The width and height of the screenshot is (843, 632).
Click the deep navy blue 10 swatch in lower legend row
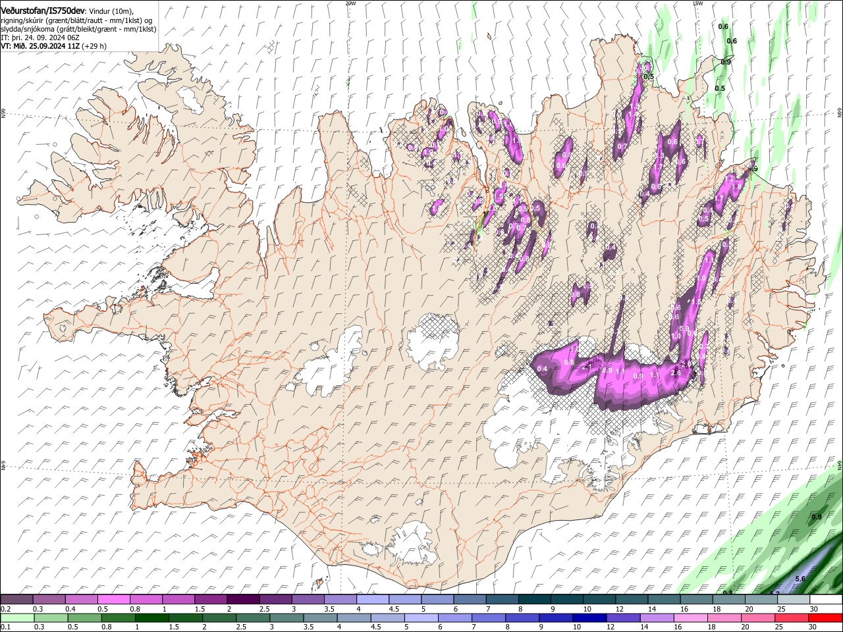click(589, 618)
